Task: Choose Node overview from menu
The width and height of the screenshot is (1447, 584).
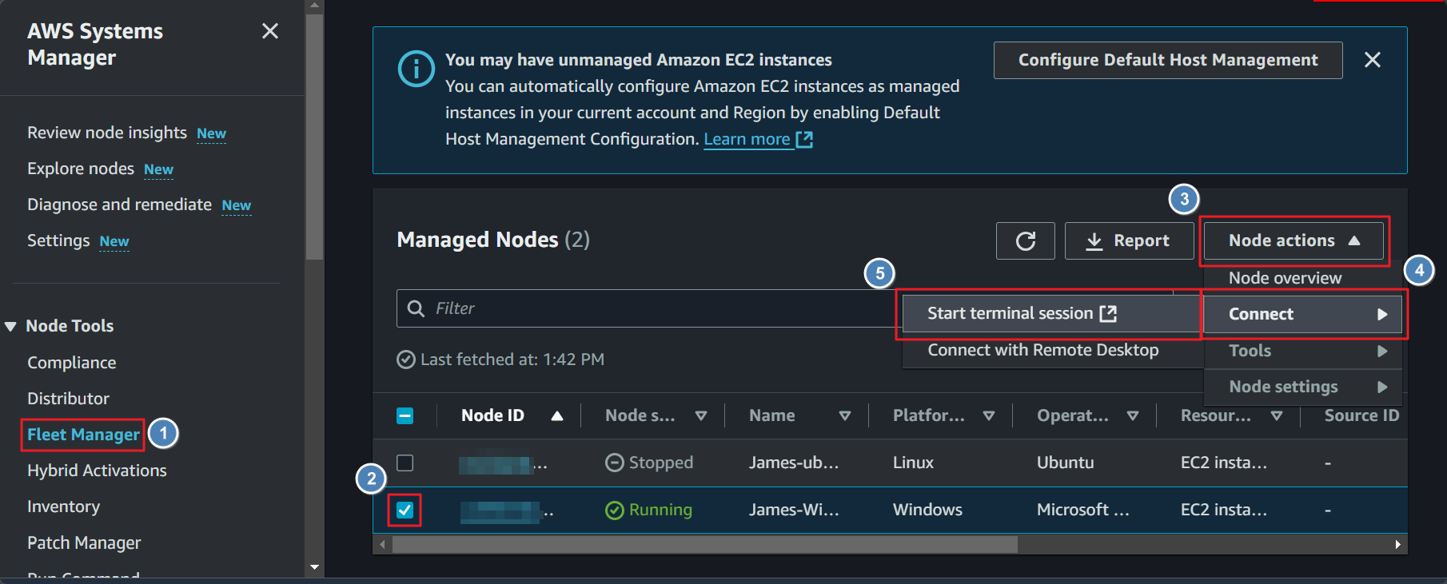Action: click(1285, 278)
